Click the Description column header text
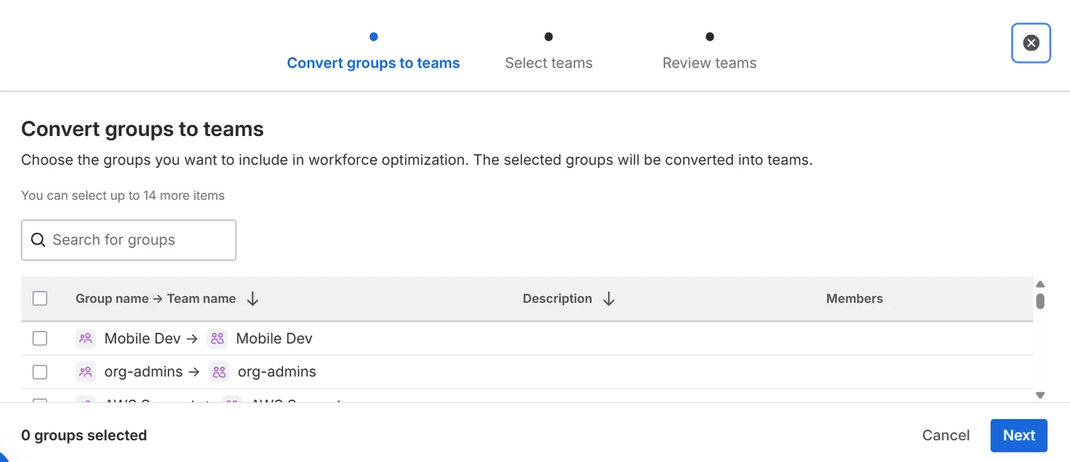Image resolution: width=1070 pixels, height=462 pixels. [x=557, y=299]
